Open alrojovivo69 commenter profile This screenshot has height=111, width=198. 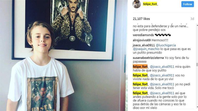[x=142, y=40]
